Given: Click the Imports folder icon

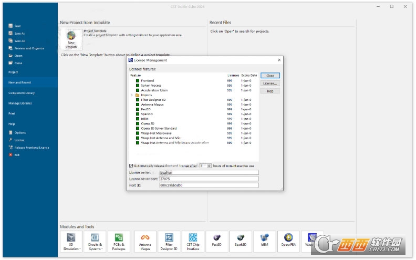Looking at the screenshot, I should (138, 95).
